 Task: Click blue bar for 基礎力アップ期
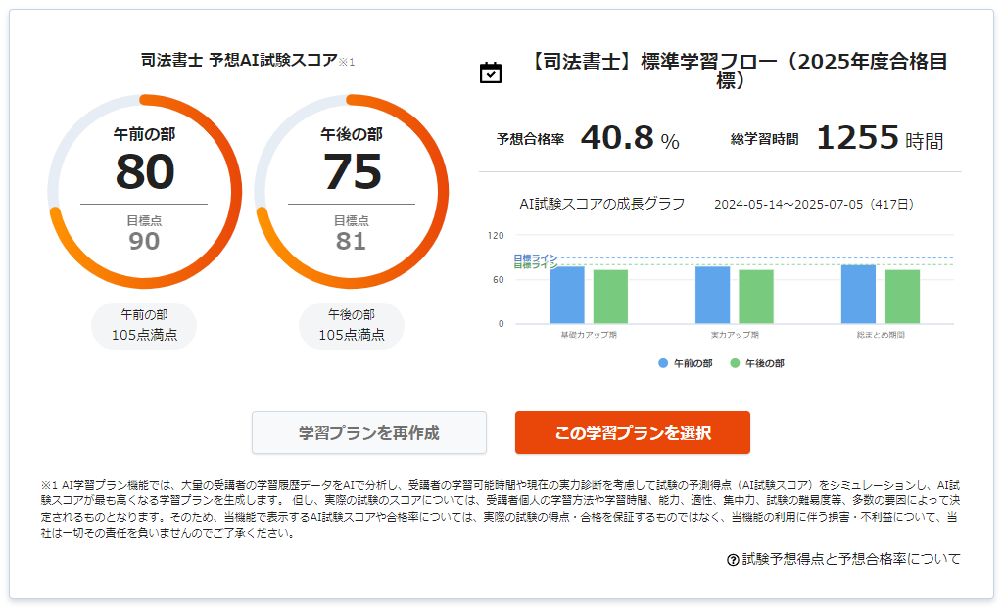click(x=567, y=295)
